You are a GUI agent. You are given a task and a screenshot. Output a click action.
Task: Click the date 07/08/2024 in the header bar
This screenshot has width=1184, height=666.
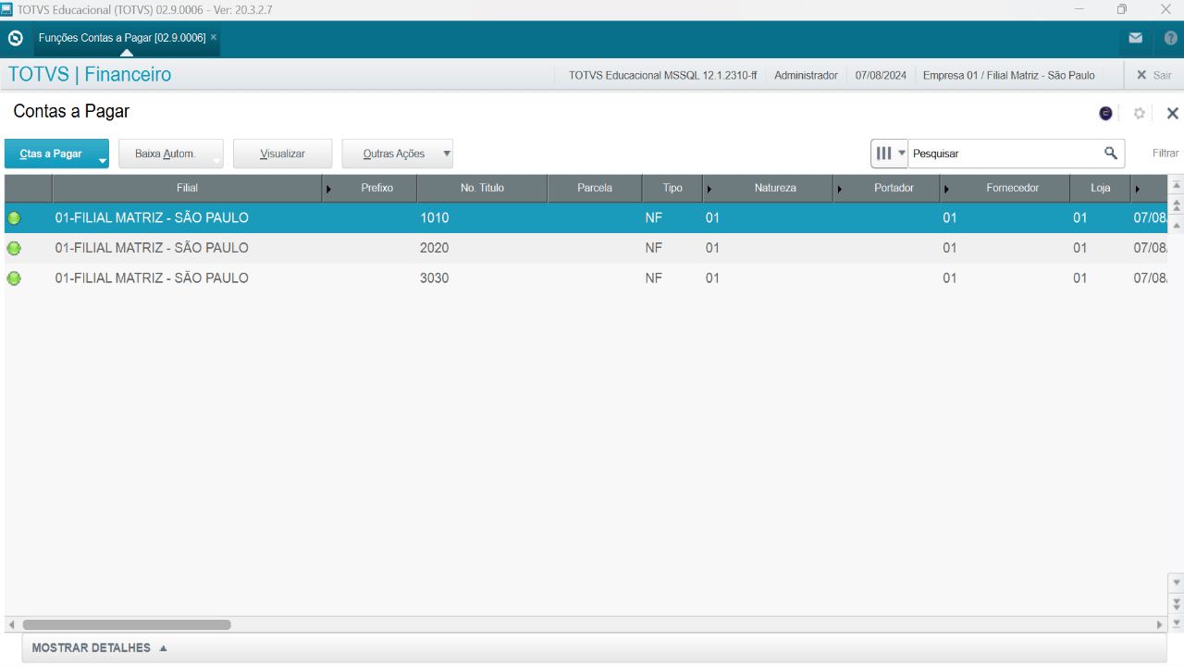click(x=881, y=75)
